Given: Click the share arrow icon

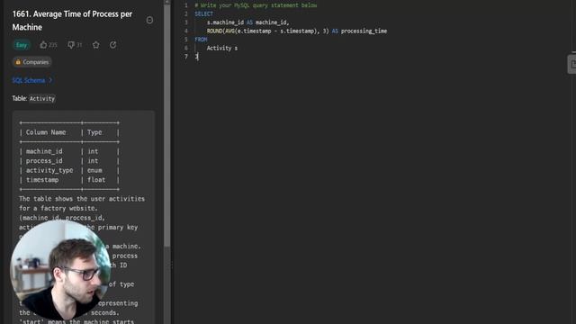Looking at the screenshot, I should 112,45.
